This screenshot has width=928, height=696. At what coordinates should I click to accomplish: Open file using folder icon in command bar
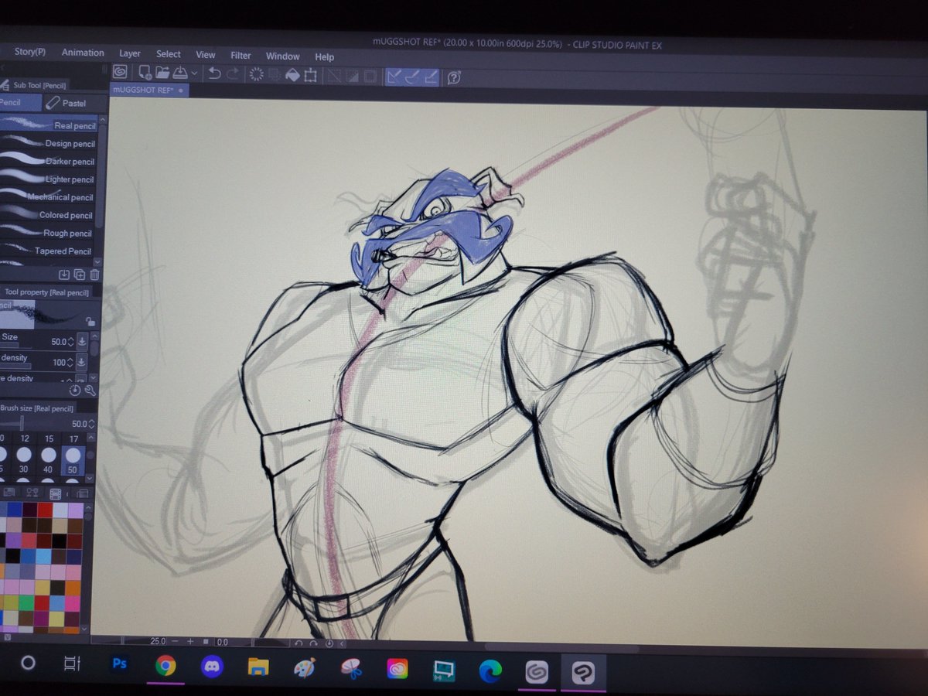tap(162, 73)
